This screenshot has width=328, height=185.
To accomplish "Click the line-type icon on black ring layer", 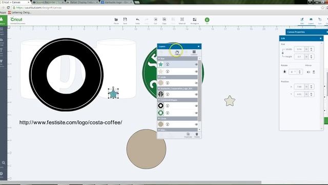I will tap(168, 106).
